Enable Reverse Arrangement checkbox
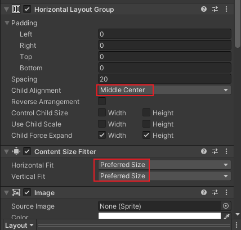 [102, 101]
